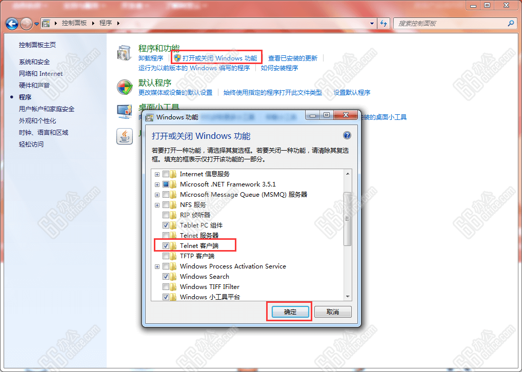
Task: Open the 程序和功能 heading link
Action: (159, 48)
